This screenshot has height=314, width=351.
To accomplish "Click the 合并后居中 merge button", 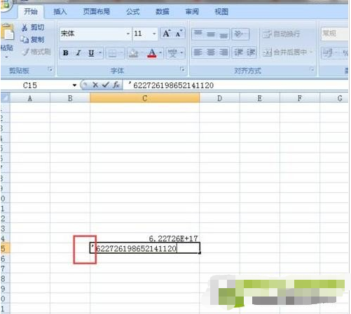I will point(287,52).
